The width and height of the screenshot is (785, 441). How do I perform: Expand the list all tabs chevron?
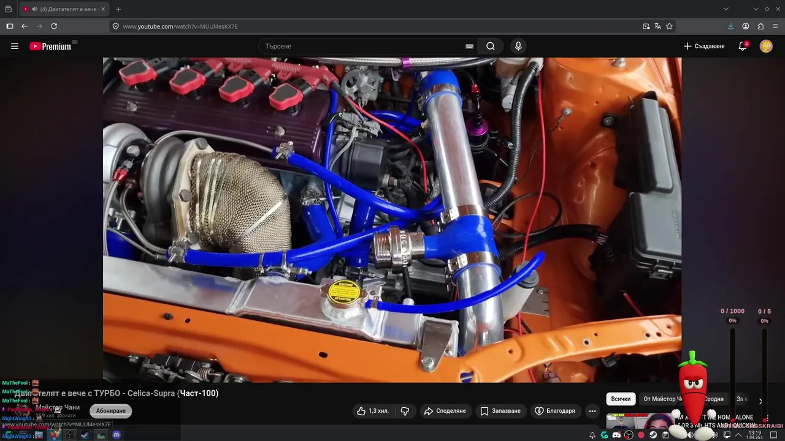click(x=726, y=9)
